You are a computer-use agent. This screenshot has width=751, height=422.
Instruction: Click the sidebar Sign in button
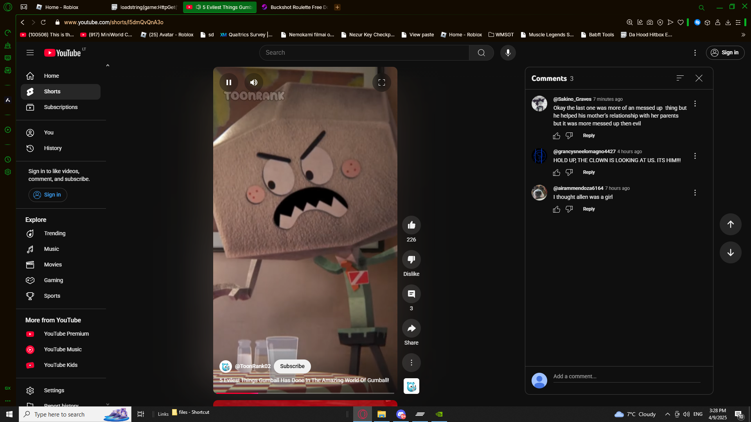click(48, 195)
